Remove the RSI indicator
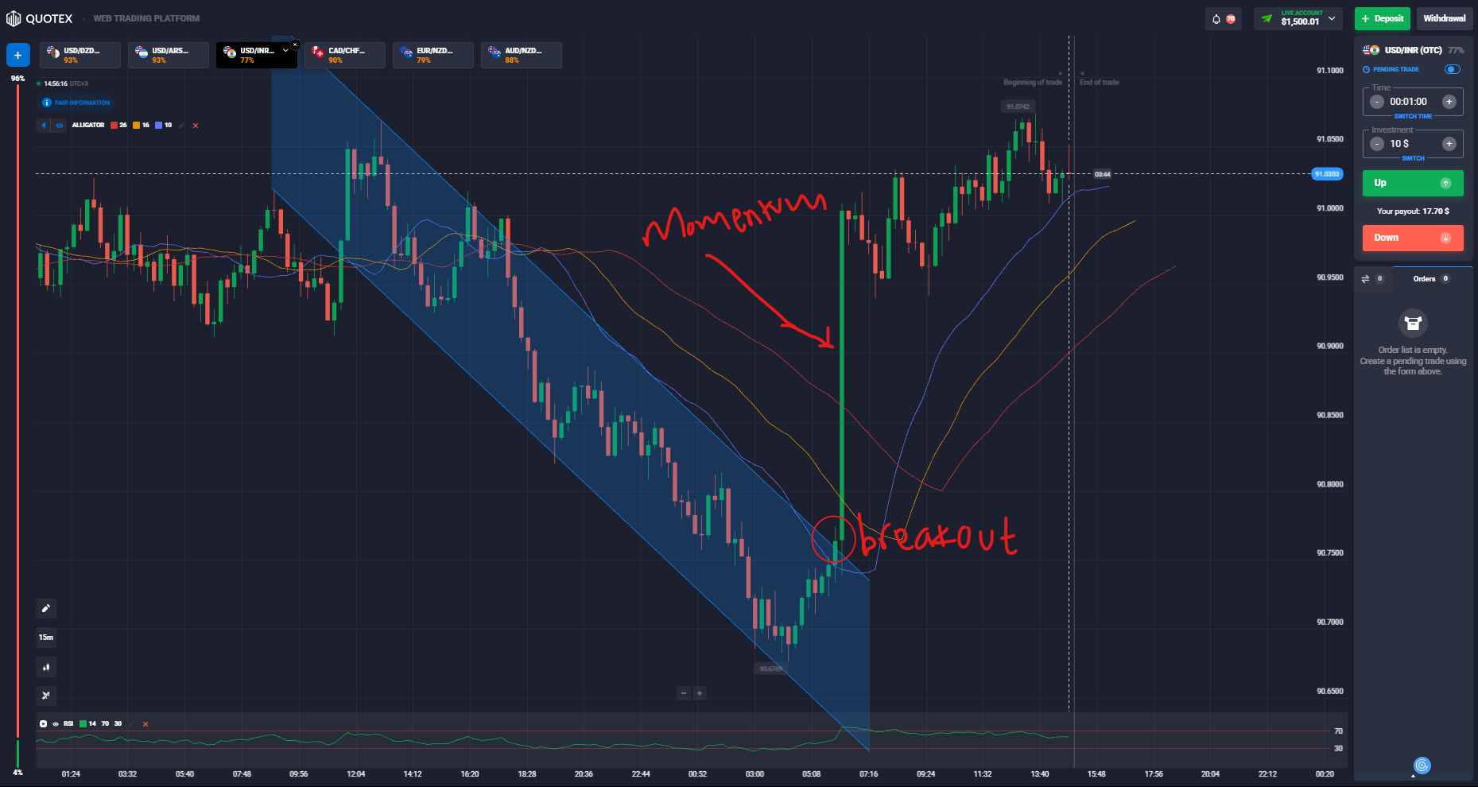The image size is (1478, 787). pos(145,724)
